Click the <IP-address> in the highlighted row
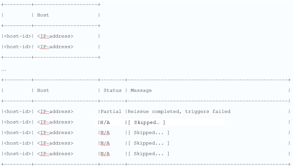Screen dimensions: 294x167 (55, 122)
